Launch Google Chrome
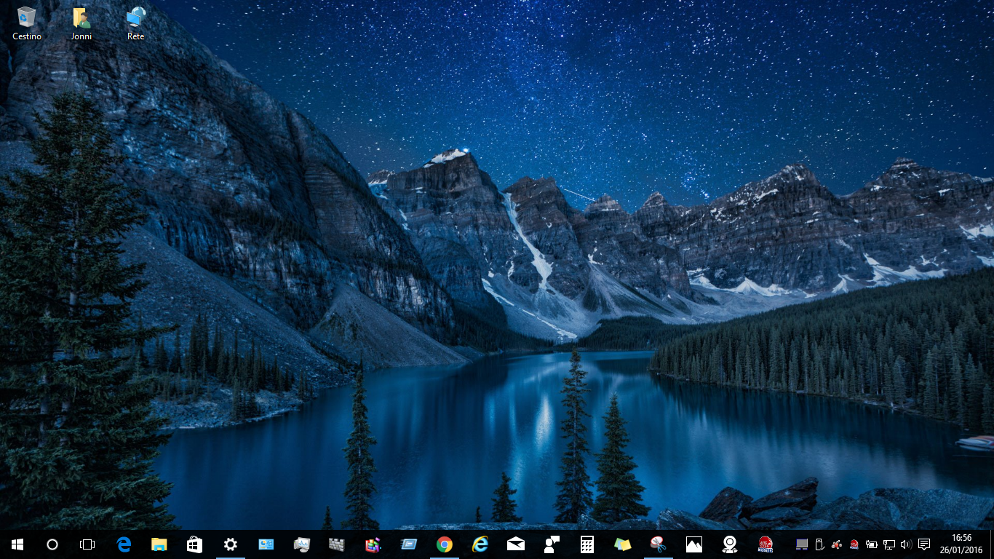 point(442,544)
